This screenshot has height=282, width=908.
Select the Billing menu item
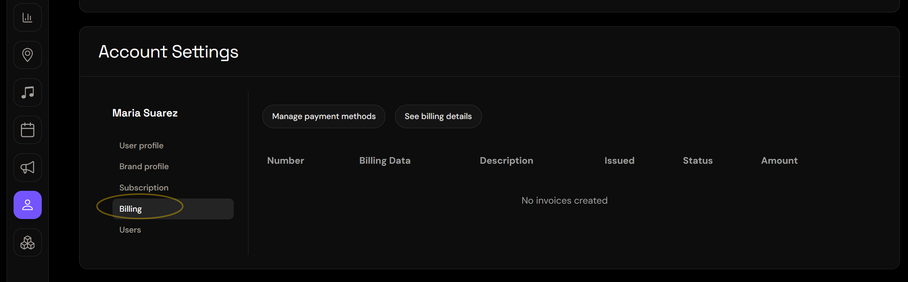pos(173,209)
